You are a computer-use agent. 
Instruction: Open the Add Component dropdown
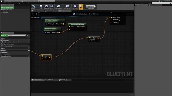pyautogui.click(x=7, y=7)
